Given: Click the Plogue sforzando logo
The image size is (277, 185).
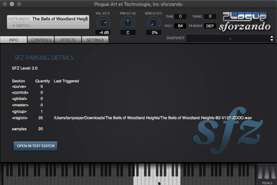Looking at the screenshot, I should (x=245, y=22).
